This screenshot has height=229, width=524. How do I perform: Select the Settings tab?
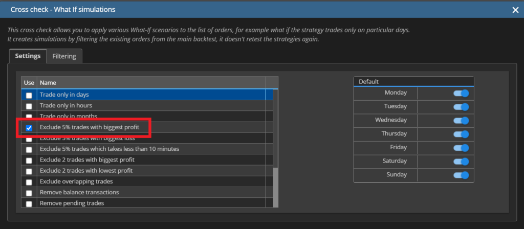[x=28, y=56]
